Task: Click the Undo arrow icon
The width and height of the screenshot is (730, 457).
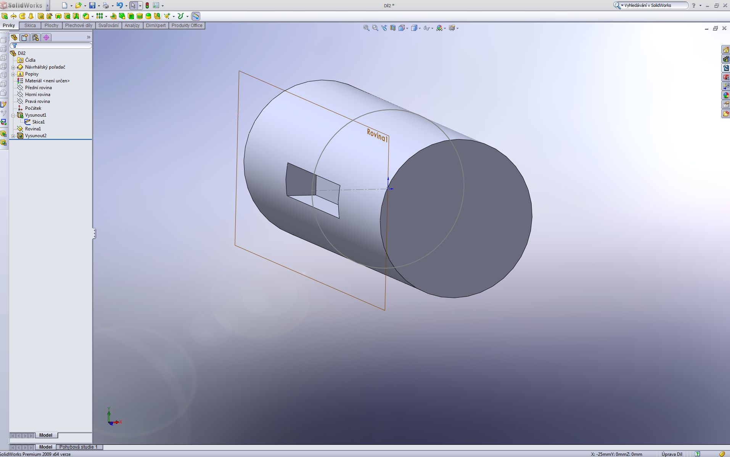Action: [120, 5]
